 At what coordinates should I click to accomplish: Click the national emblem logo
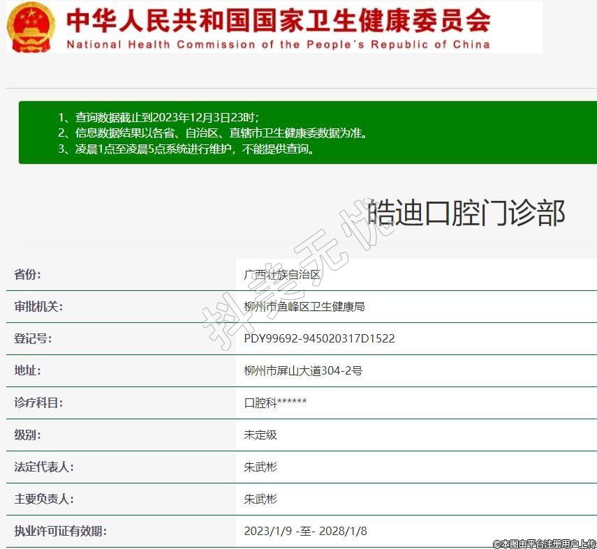(31, 27)
